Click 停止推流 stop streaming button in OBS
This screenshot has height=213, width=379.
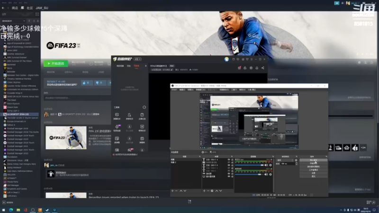pos(314,160)
